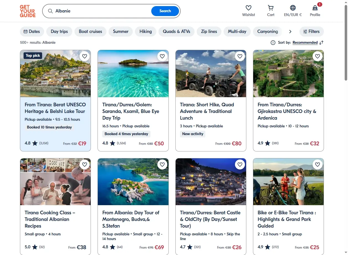Click the search field containing Albanie
The height and width of the screenshot is (255, 348).
point(103,11)
